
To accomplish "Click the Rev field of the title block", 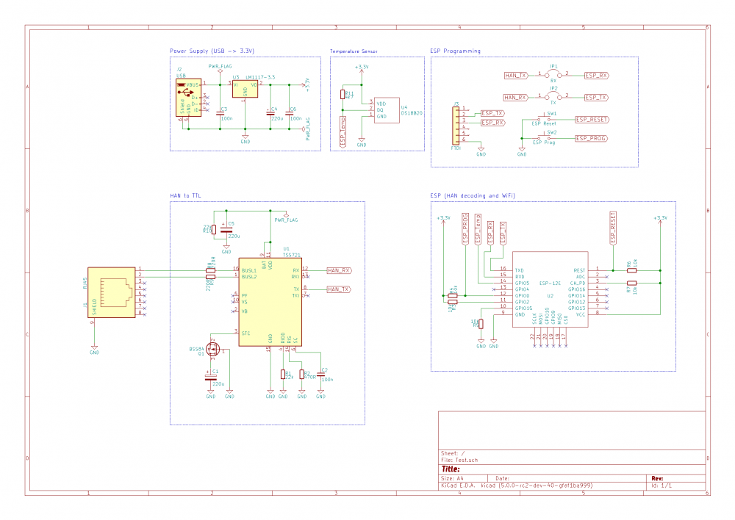I will [659, 479].
